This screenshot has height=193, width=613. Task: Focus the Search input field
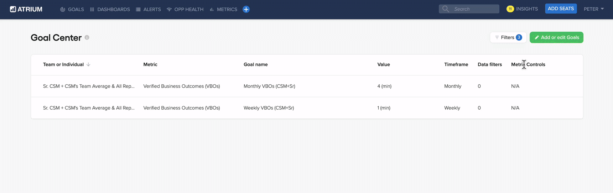[469, 9]
